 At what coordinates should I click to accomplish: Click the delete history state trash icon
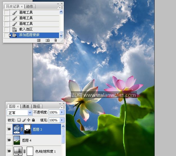coord(55,40)
